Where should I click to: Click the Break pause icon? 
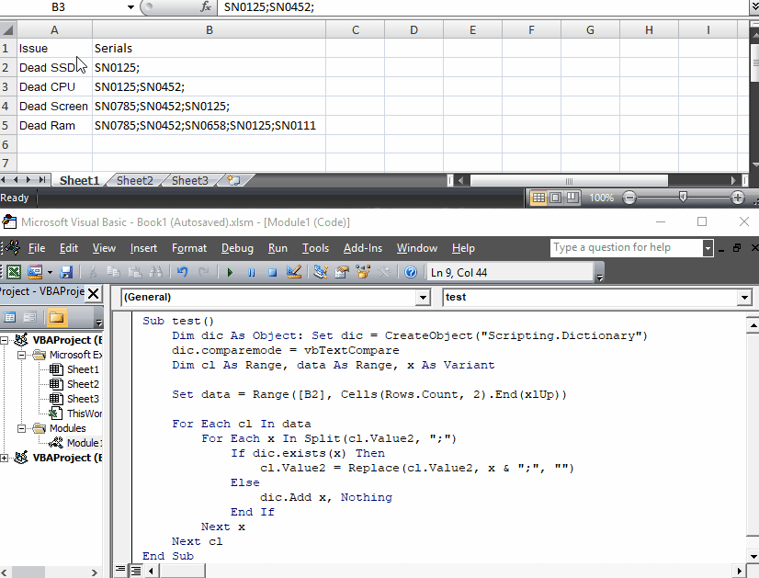[251, 273]
